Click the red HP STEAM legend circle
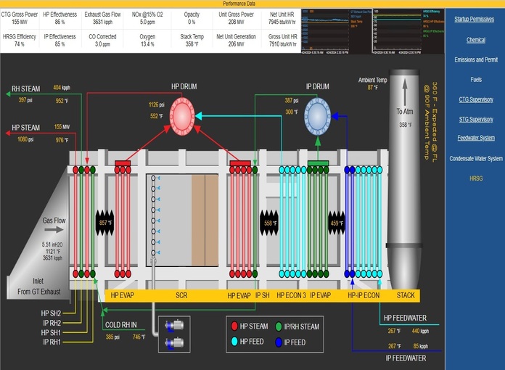Image resolution: width=505 pixels, height=370 pixels. [234, 326]
